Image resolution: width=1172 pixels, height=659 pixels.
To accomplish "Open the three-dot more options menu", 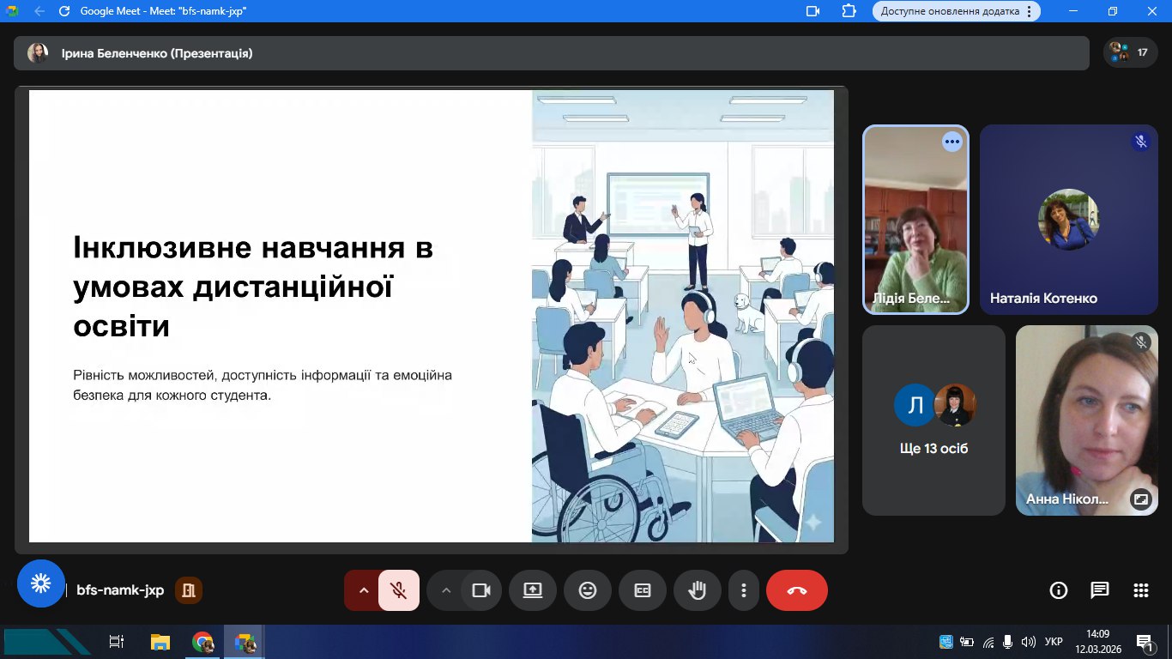I will click(744, 590).
